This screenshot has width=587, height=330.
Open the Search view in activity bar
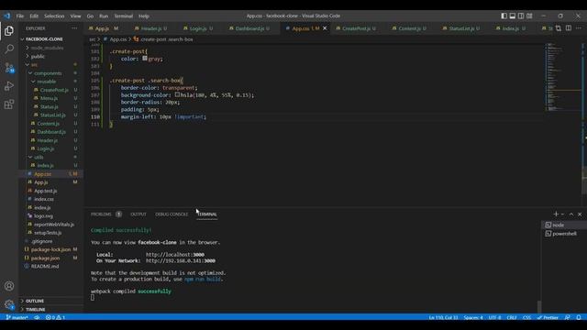point(9,49)
